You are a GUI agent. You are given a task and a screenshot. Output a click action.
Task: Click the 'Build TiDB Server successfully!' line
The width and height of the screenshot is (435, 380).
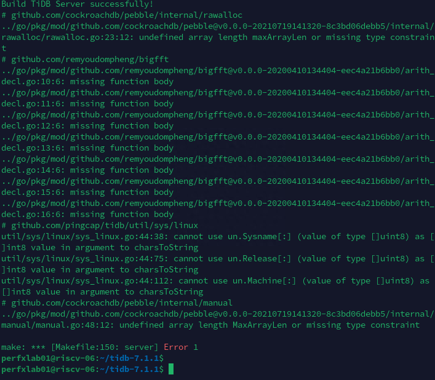click(78, 4)
